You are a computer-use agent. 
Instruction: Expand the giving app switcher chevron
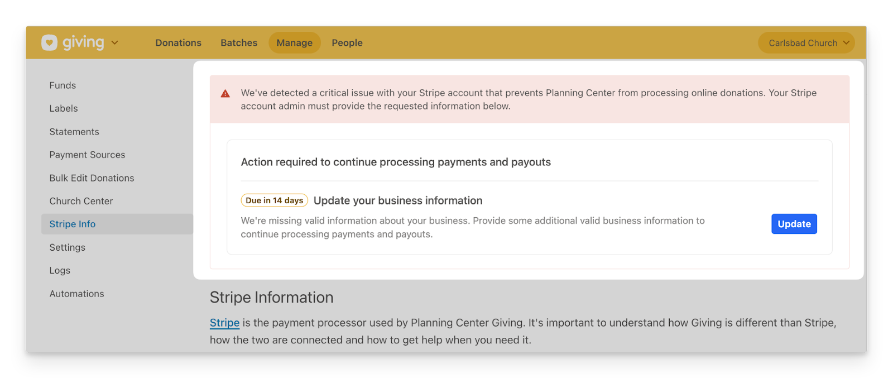(115, 42)
